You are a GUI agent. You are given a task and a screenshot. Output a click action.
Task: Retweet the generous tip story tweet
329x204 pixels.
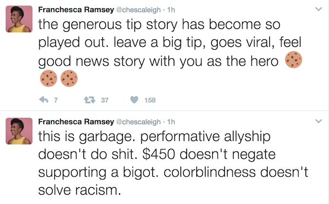point(90,100)
